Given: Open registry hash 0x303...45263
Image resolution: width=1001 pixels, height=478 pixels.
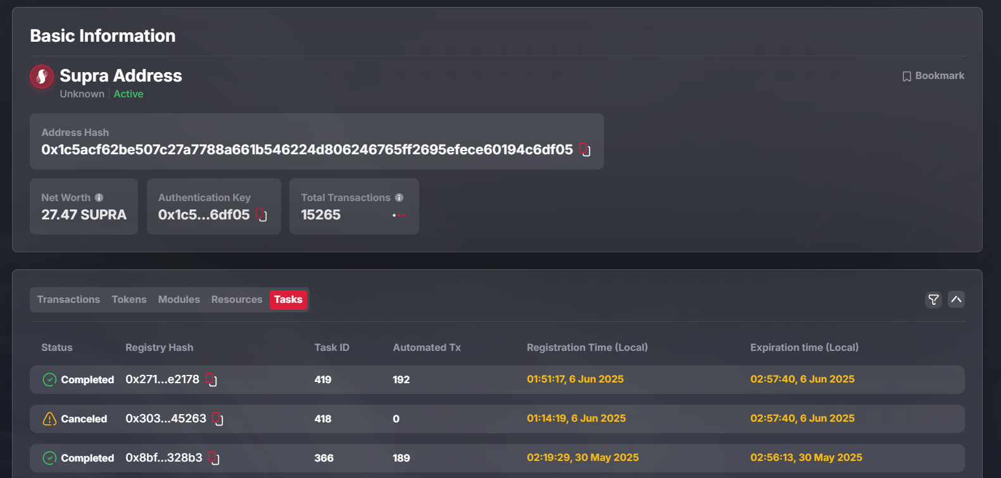Looking at the screenshot, I should coord(166,419).
